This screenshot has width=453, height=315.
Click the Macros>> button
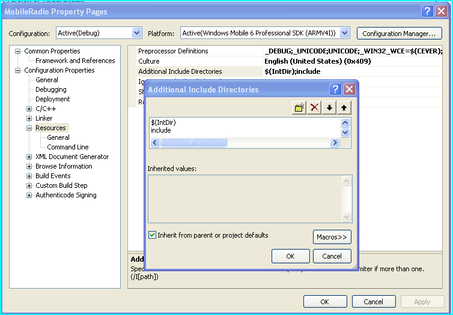332,237
